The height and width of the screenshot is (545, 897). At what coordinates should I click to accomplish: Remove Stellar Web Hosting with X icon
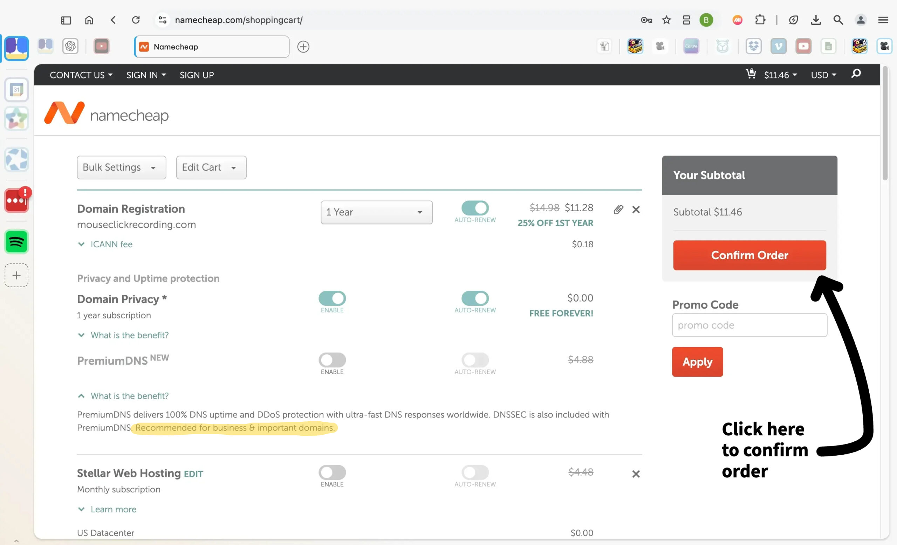[x=636, y=474]
